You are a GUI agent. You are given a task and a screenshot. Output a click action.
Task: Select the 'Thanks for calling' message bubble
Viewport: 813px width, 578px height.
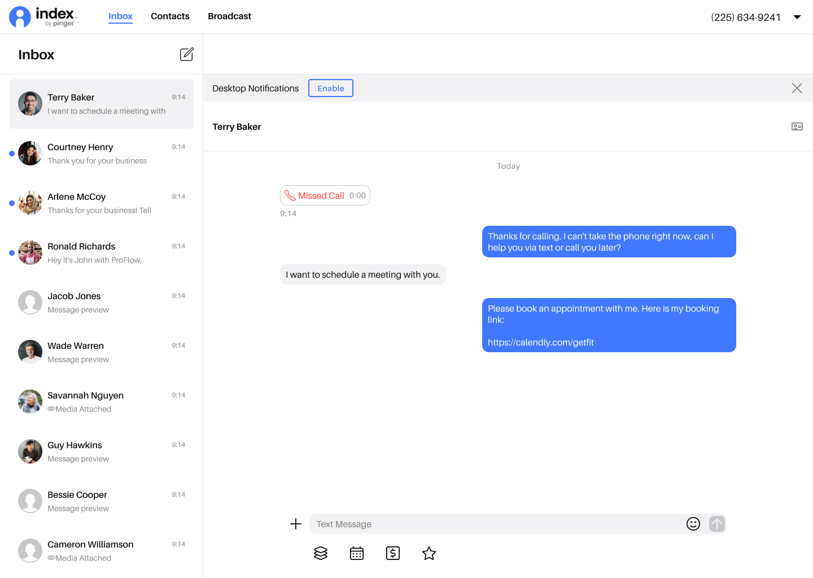(609, 242)
